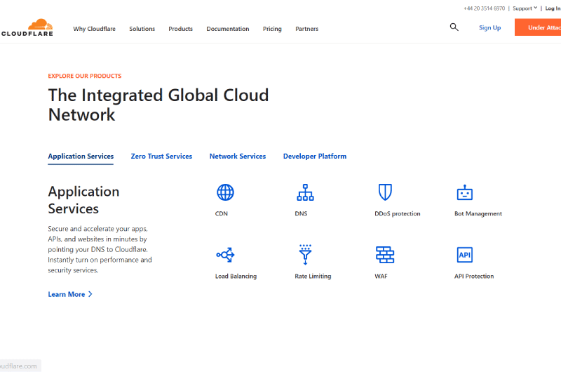Open the search magnifier icon
Image resolution: width=561 pixels, height=372 pixels.
coord(454,27)
